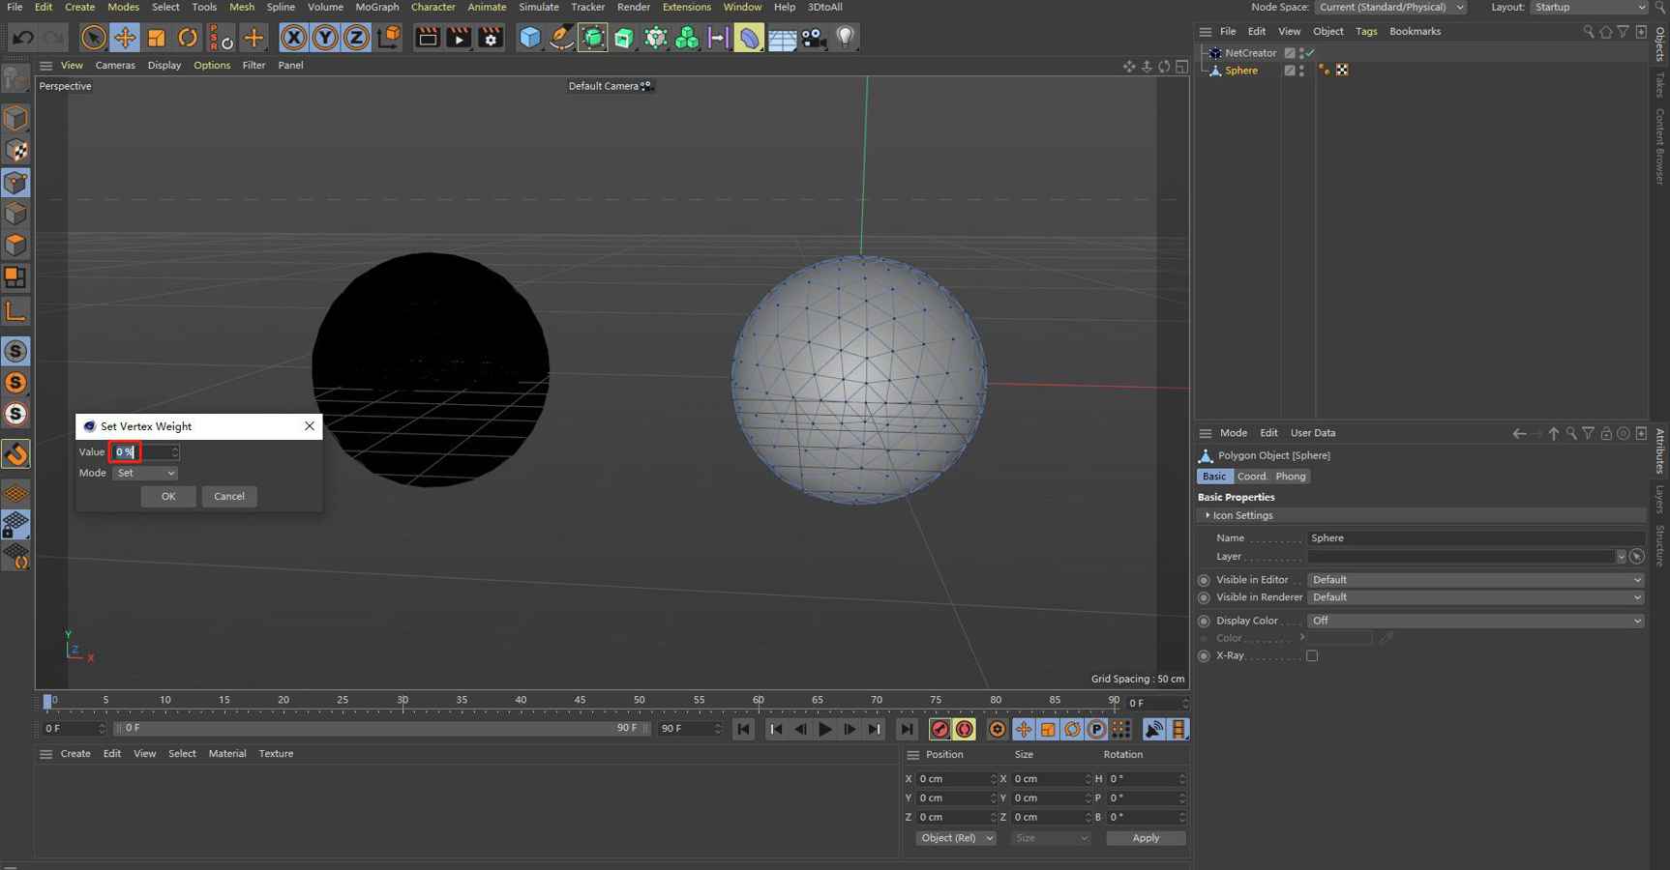
Task: Click the Coordinate System cube icon
Action: coord(389,38)
